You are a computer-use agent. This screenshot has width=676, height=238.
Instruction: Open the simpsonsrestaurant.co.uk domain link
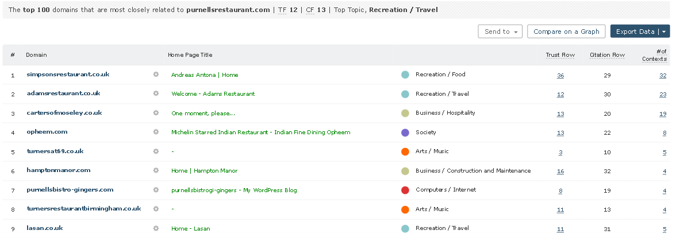[x=68, y=75]
